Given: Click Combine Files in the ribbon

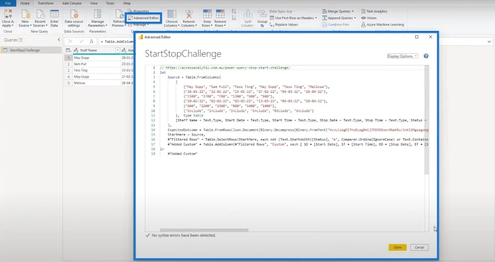Looking at the screenshot, I should click(336, 25).
